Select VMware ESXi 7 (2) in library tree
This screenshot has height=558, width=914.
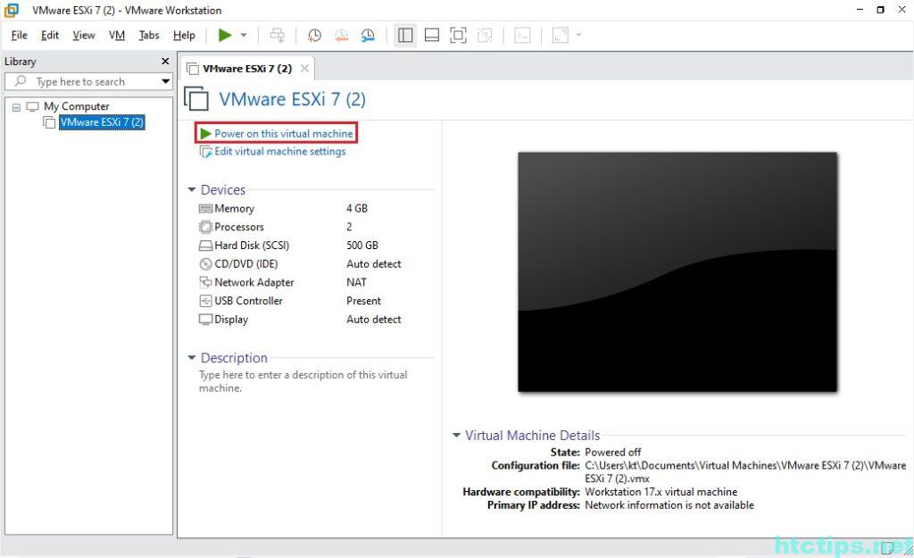[x=102, y=122]
